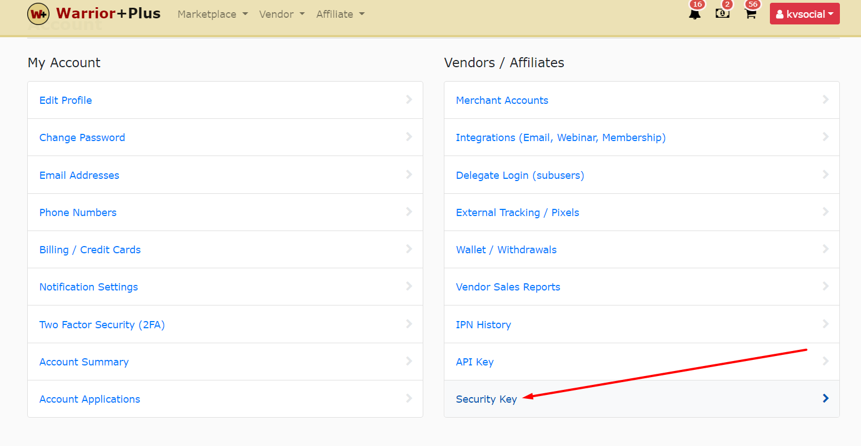Open the notifications bell icon
Image resolution: width=861 pixels, height=446 pixels.
pos(695,13)
